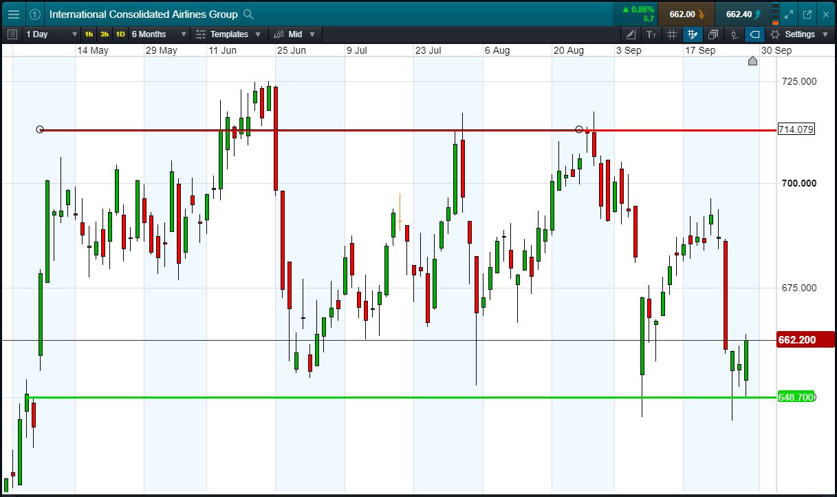
Task: Click the circled number 1 chart indicator
Action: pos(36,14)
